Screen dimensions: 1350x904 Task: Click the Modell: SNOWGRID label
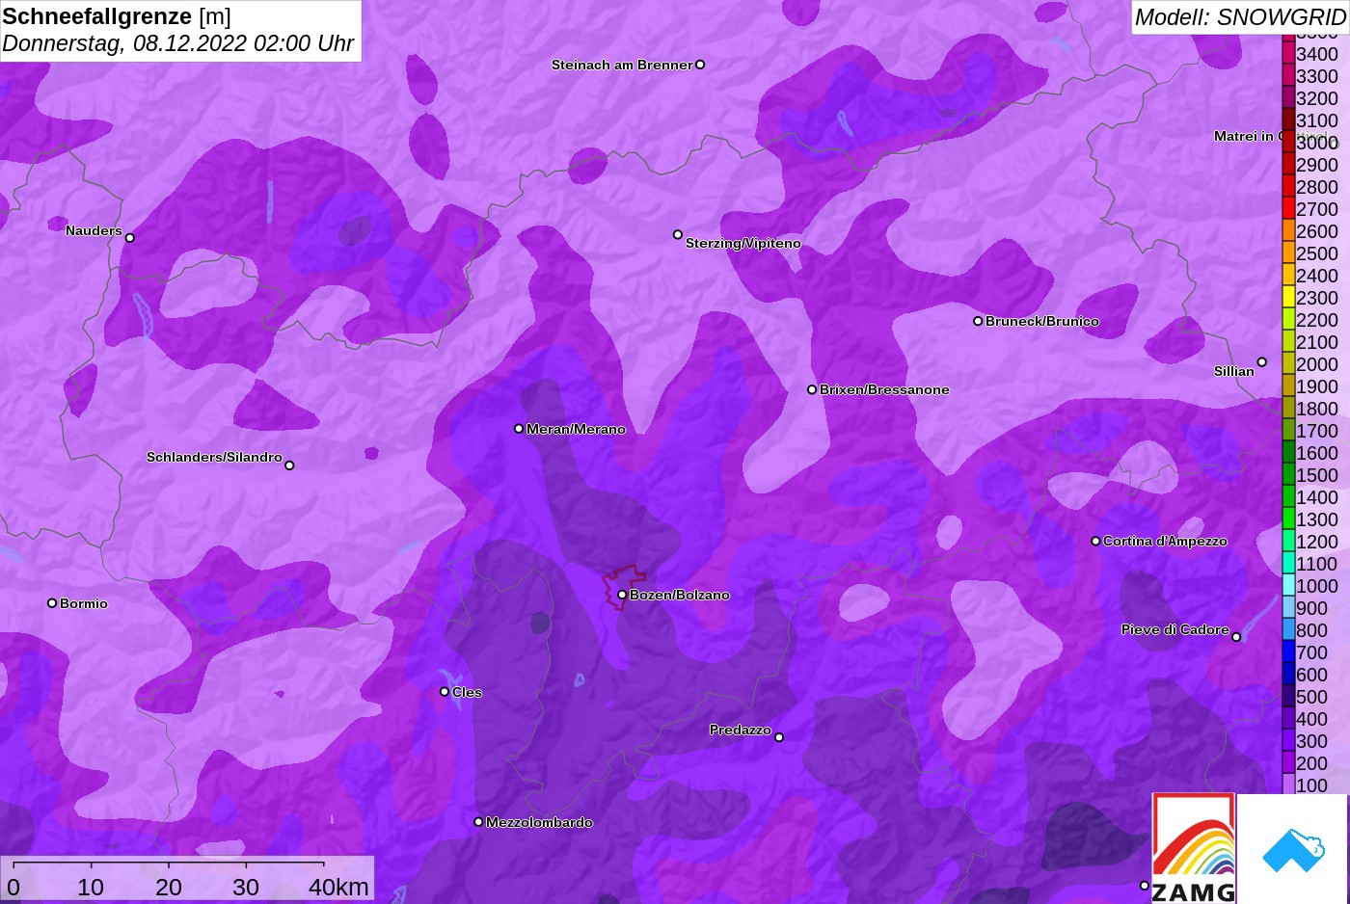1240,17
